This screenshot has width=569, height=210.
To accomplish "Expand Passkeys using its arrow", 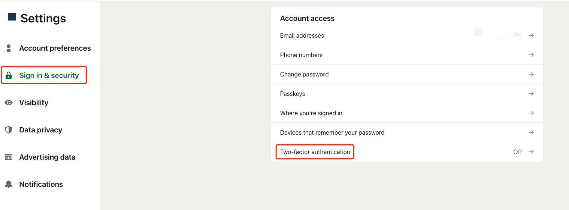I will (531, 94).
